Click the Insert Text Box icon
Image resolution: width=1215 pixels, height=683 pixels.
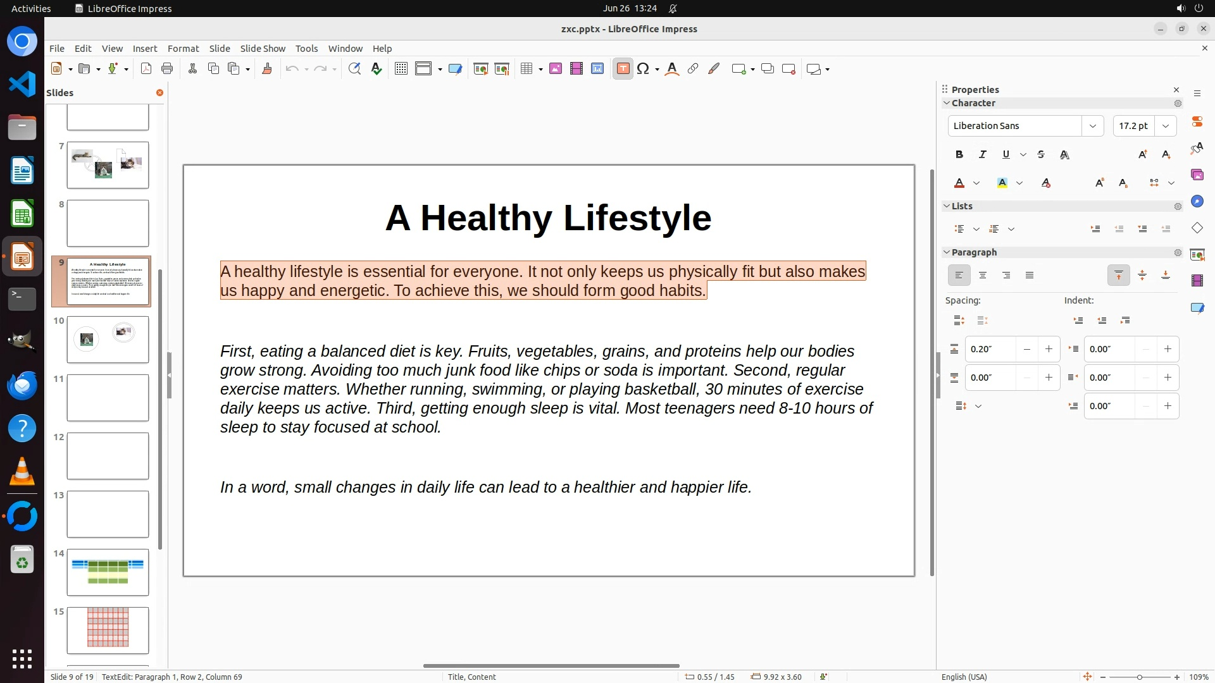[623, 69]
